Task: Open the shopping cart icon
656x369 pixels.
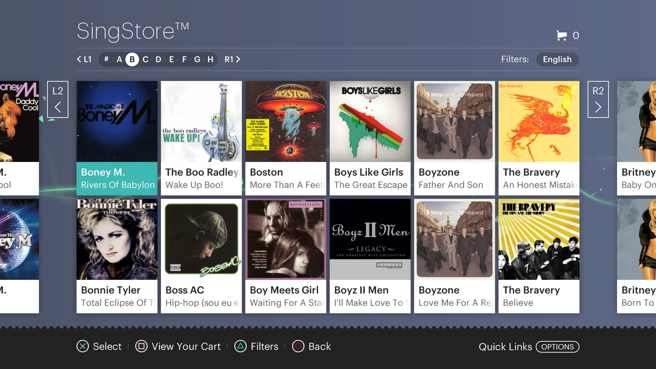Action: (x=562, y=35)
